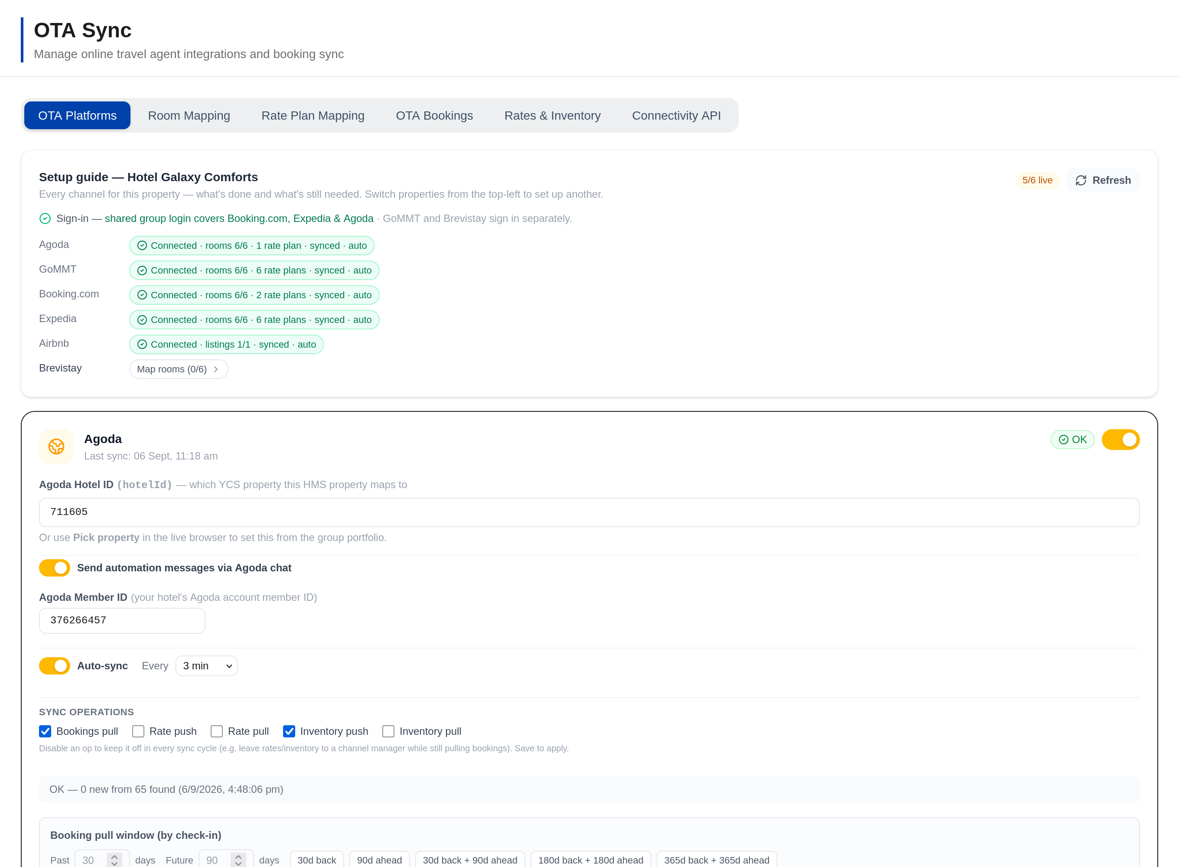Click the Agoda platform logo icon
The image size is (1179, 867).
(x=56, y=447)
